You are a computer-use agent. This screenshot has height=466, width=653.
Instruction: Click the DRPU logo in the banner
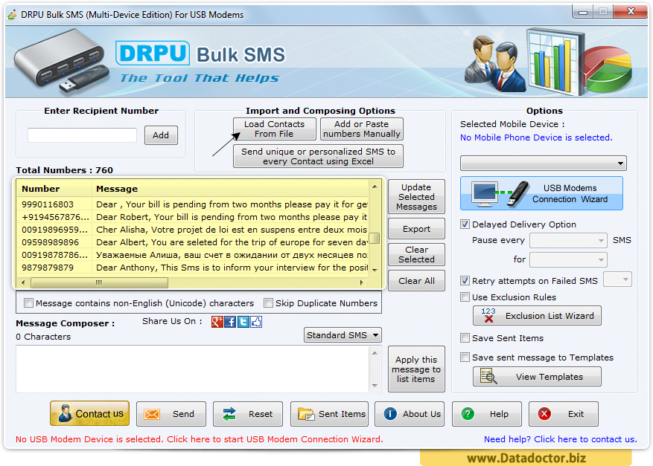tap(153, 54)
